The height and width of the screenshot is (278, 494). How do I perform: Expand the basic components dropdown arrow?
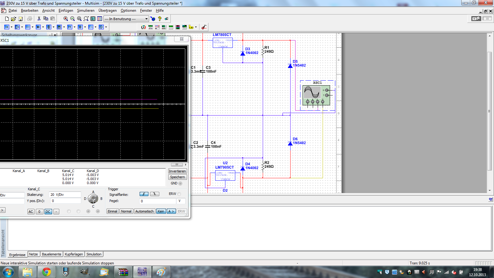point(32,27)
